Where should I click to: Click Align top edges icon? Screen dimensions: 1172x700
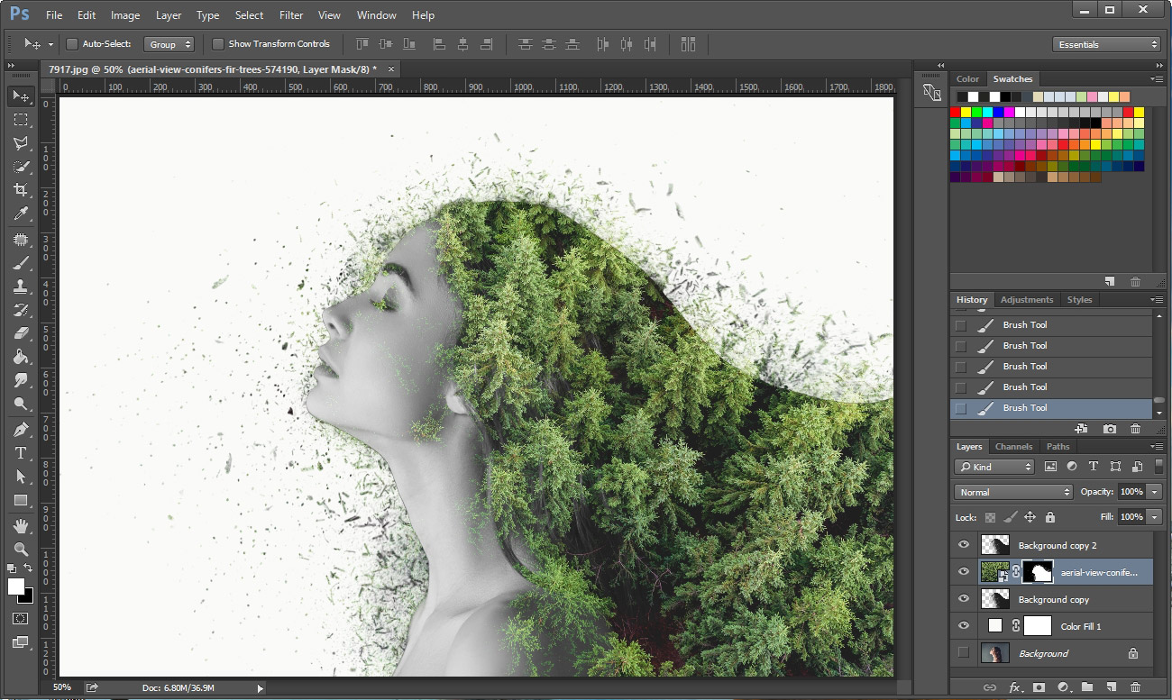[362, 43]
